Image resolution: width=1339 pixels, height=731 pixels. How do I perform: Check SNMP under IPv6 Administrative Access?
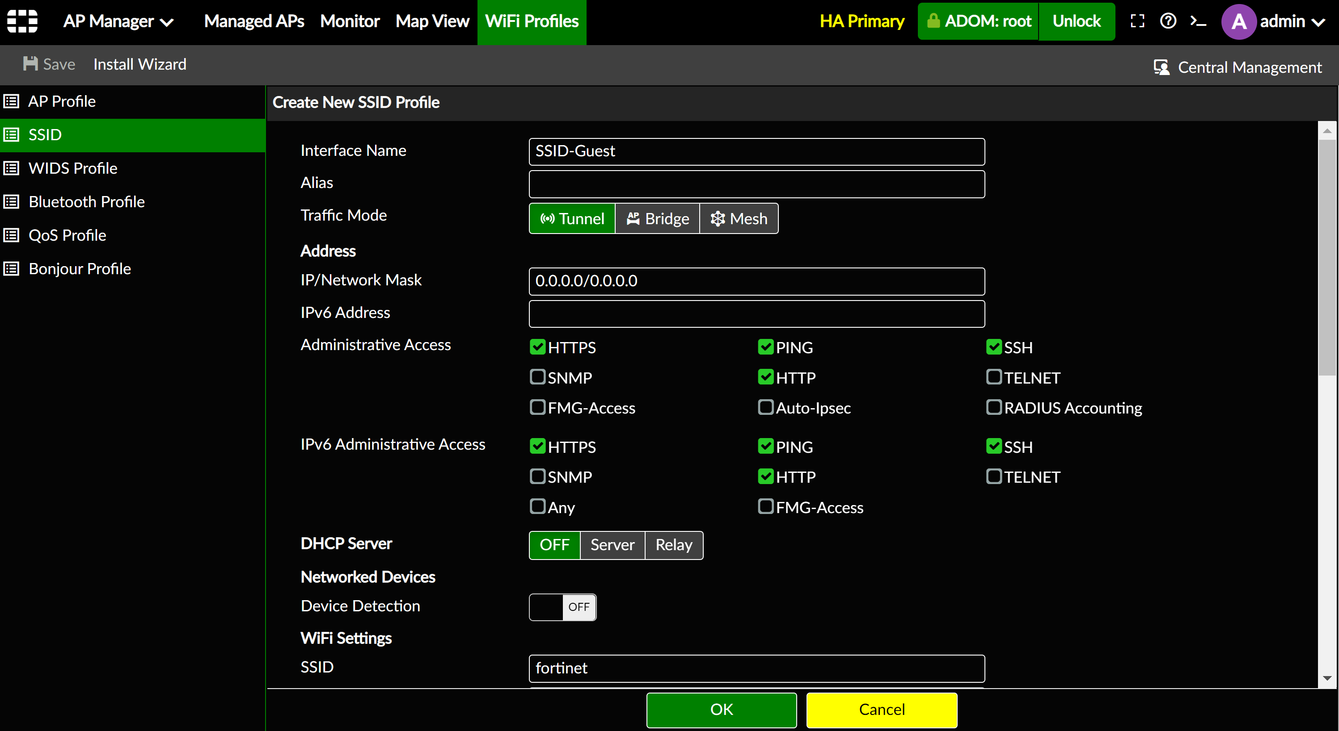(x=537, y=476)
